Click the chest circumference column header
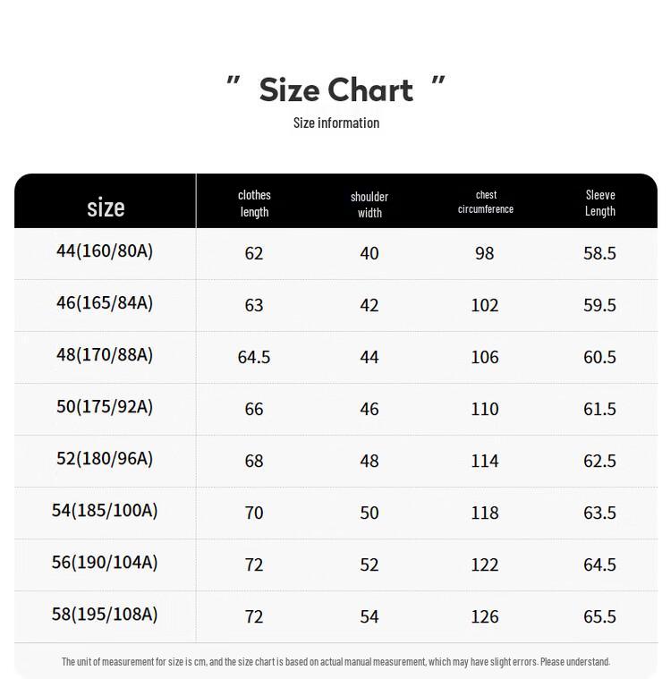This screenshot has width=671, height=679. click(486, 201)
